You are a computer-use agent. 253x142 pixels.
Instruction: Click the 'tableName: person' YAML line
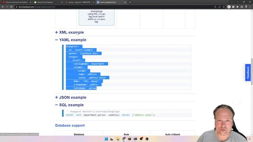pyautogui.click(x=85, y=88)
